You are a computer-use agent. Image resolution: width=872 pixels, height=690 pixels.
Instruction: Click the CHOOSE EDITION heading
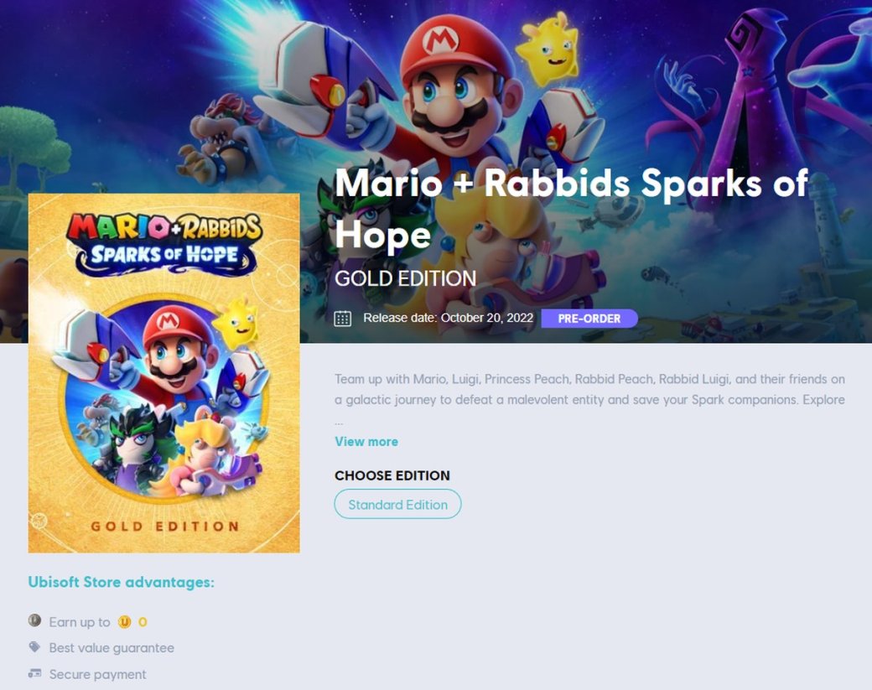point(392,475)
